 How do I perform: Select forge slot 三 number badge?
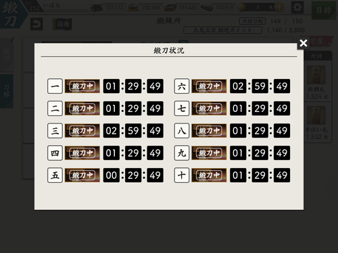[x=55, y=131]
